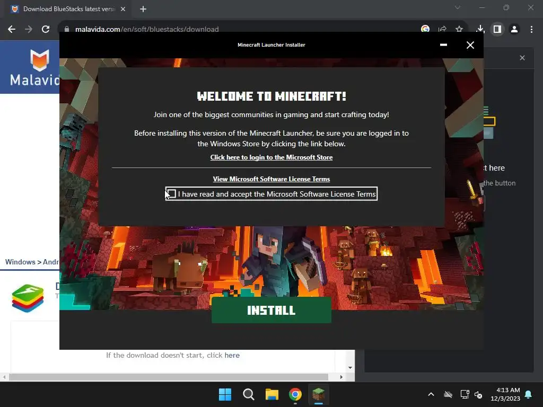543x407 pixels.
Task: Show hidden system tray icons
Action: [x=431, y=394]
